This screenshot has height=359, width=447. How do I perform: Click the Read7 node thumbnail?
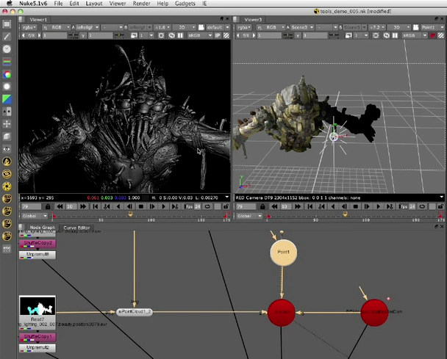pos(37,305)
